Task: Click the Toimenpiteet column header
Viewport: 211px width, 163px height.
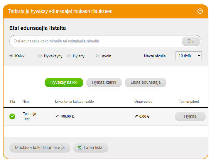Action: click(189, 102)
